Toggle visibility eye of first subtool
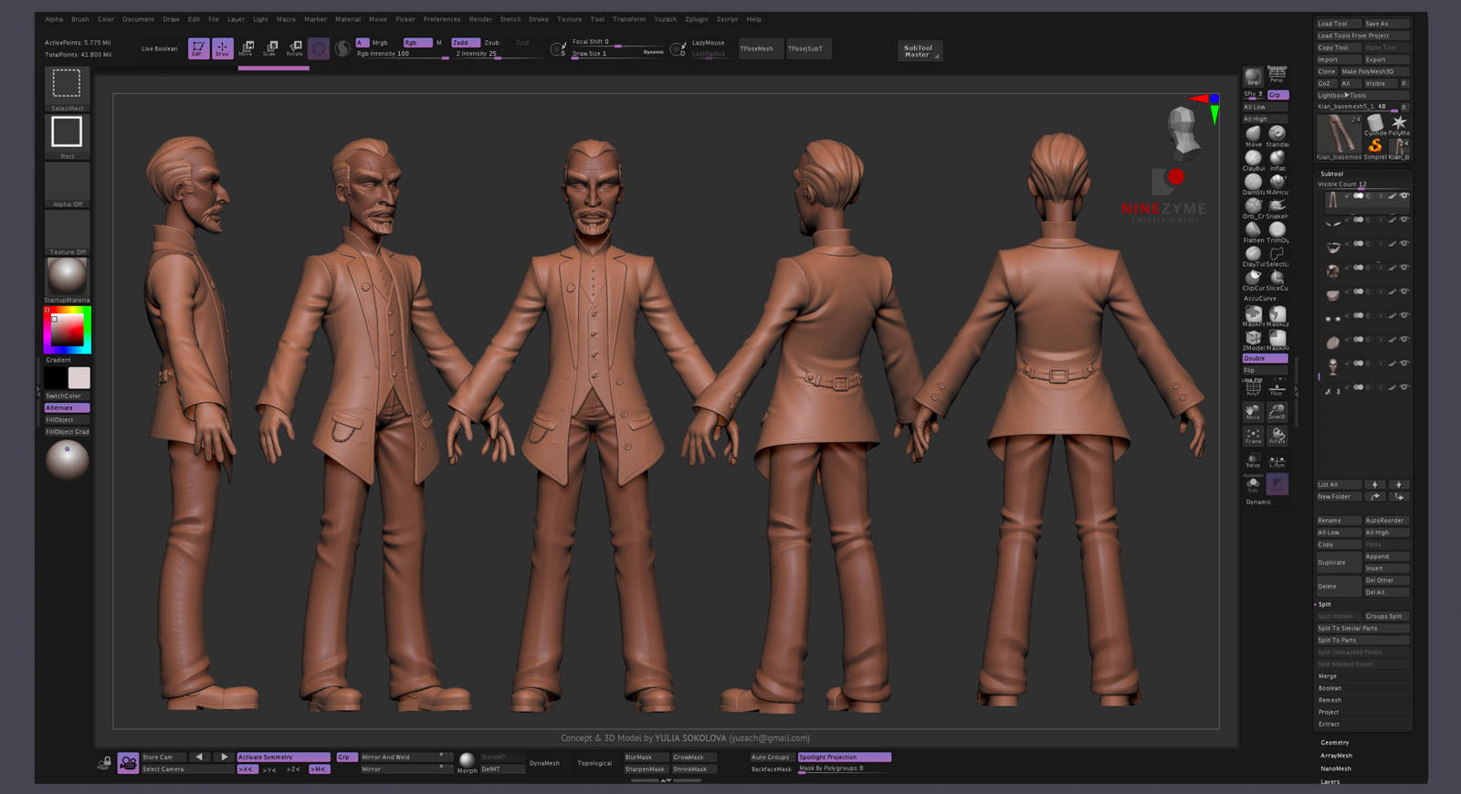Screen dimensions: 1461x794 [x=1404, y=196]
